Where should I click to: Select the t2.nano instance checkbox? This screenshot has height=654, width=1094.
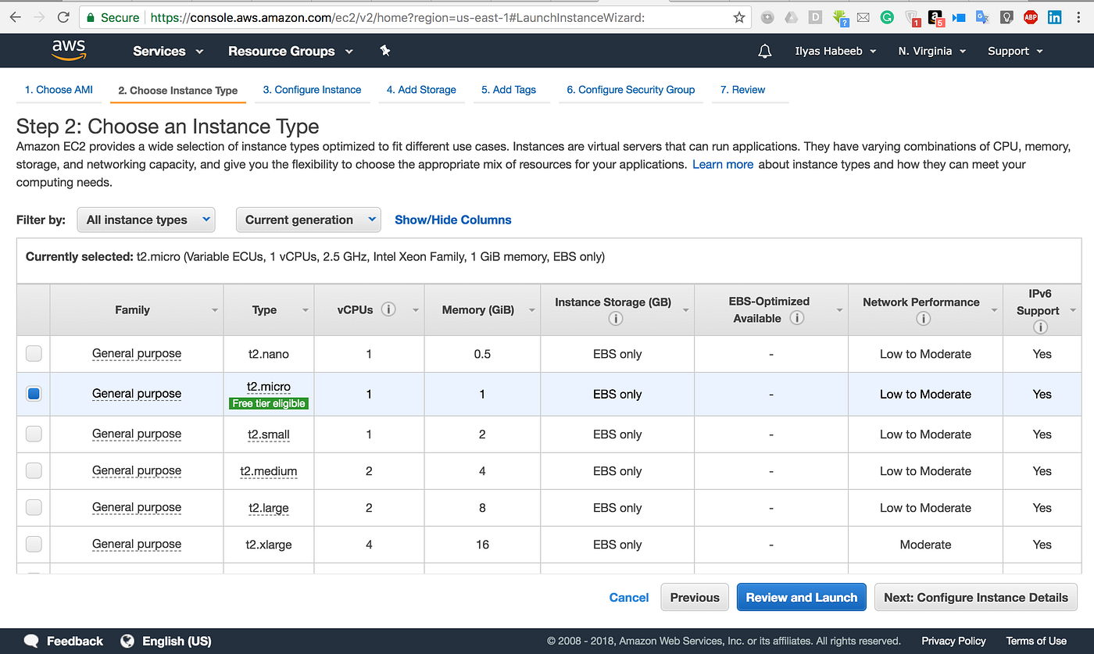tap(33, 353)
